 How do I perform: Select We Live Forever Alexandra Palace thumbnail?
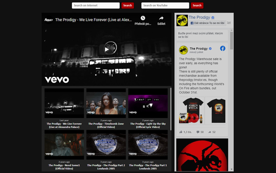pyautogui.click(x=64, y=103)
